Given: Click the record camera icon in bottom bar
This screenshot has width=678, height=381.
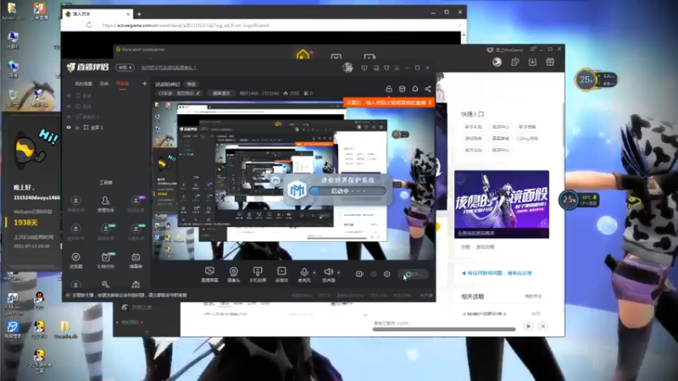Looking at the screenshot, I should coord(359,273).
